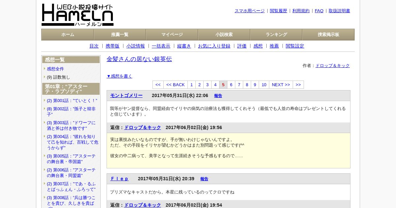
Task: Open 第002話：”孫子と韓非子”
Action: click(71, 112)
